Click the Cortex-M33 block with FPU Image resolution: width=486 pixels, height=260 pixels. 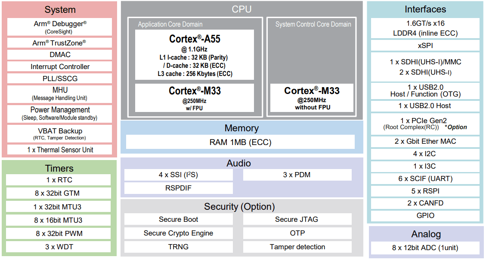(x=194, y=98)
